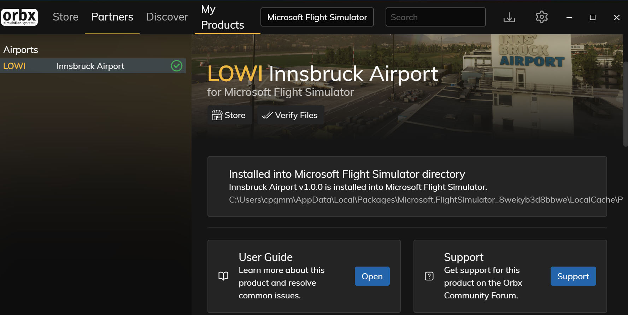Click the Orbx simulation systems logo
This screenshot has width=628, height=315.
click(x=19, y=17)
